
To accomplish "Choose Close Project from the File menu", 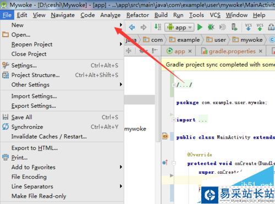I will 62,54.
